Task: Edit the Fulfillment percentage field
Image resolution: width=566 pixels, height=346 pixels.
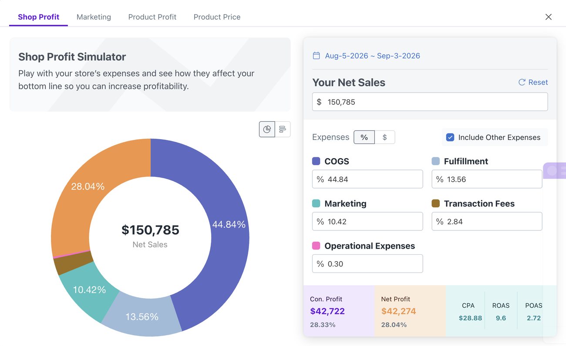Action: click(487, 179)
